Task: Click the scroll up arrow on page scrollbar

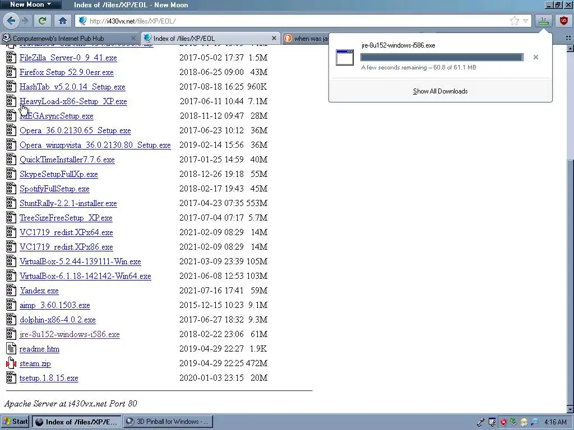Action: pos(570,48)
